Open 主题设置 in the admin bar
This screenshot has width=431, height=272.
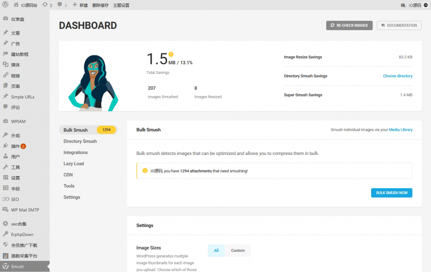pyautogui.click(x=121, y=5)
